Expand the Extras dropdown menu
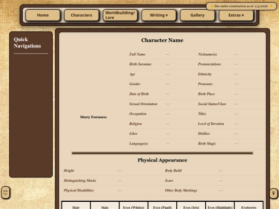Screen dimensions: 279x209 tap(236, 15)
